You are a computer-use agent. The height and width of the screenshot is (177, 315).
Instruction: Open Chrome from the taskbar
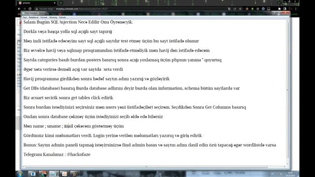(44, 174)
